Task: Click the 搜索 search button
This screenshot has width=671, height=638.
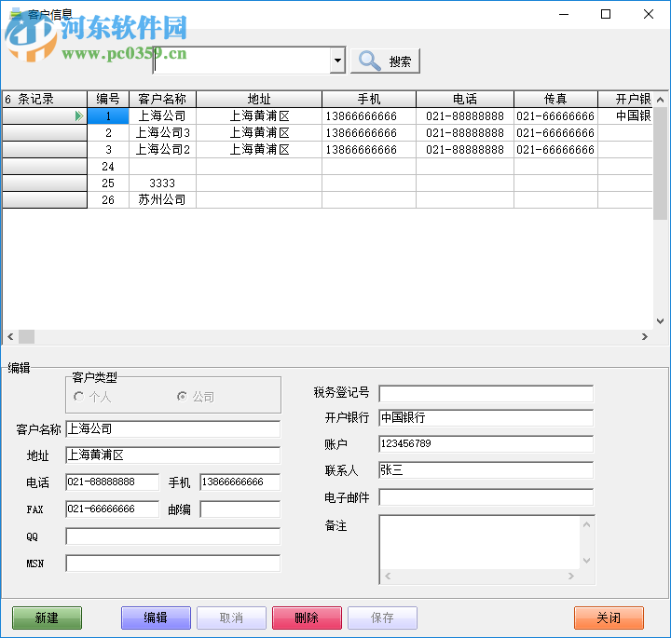Action: 385,61
